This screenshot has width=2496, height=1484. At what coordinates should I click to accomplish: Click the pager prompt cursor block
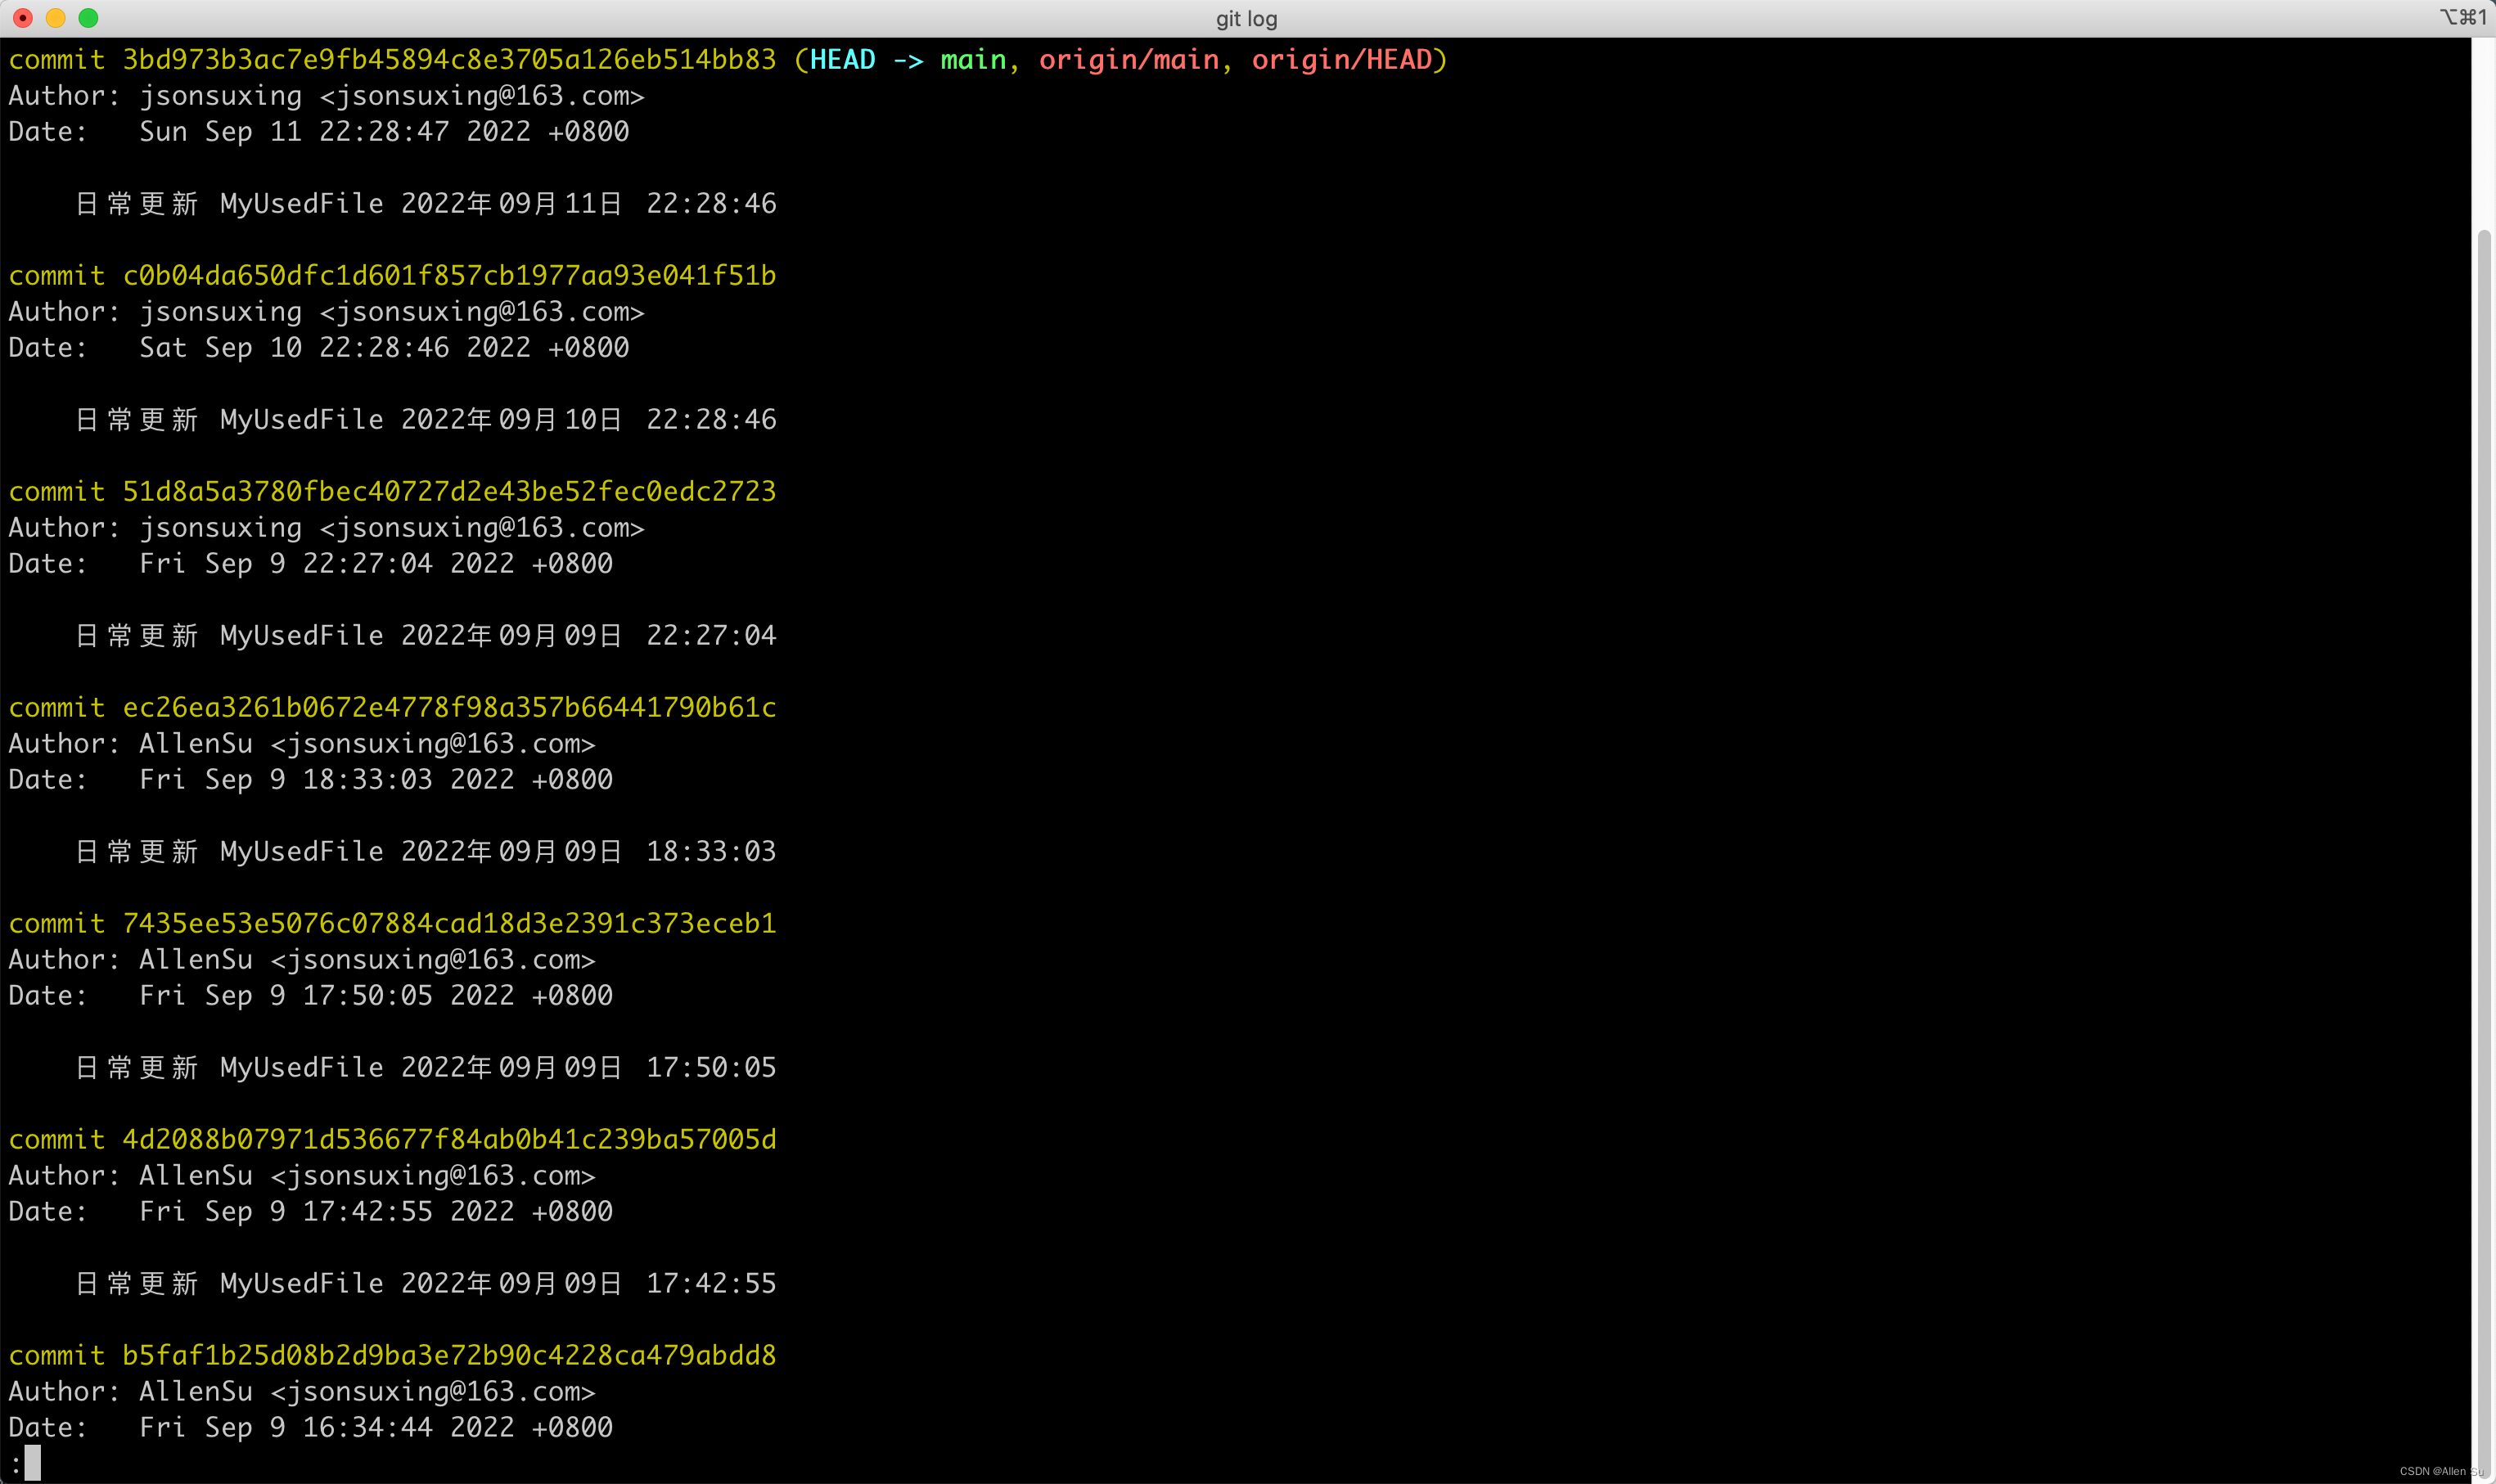pyautogui.click(x=33, y=1463)
